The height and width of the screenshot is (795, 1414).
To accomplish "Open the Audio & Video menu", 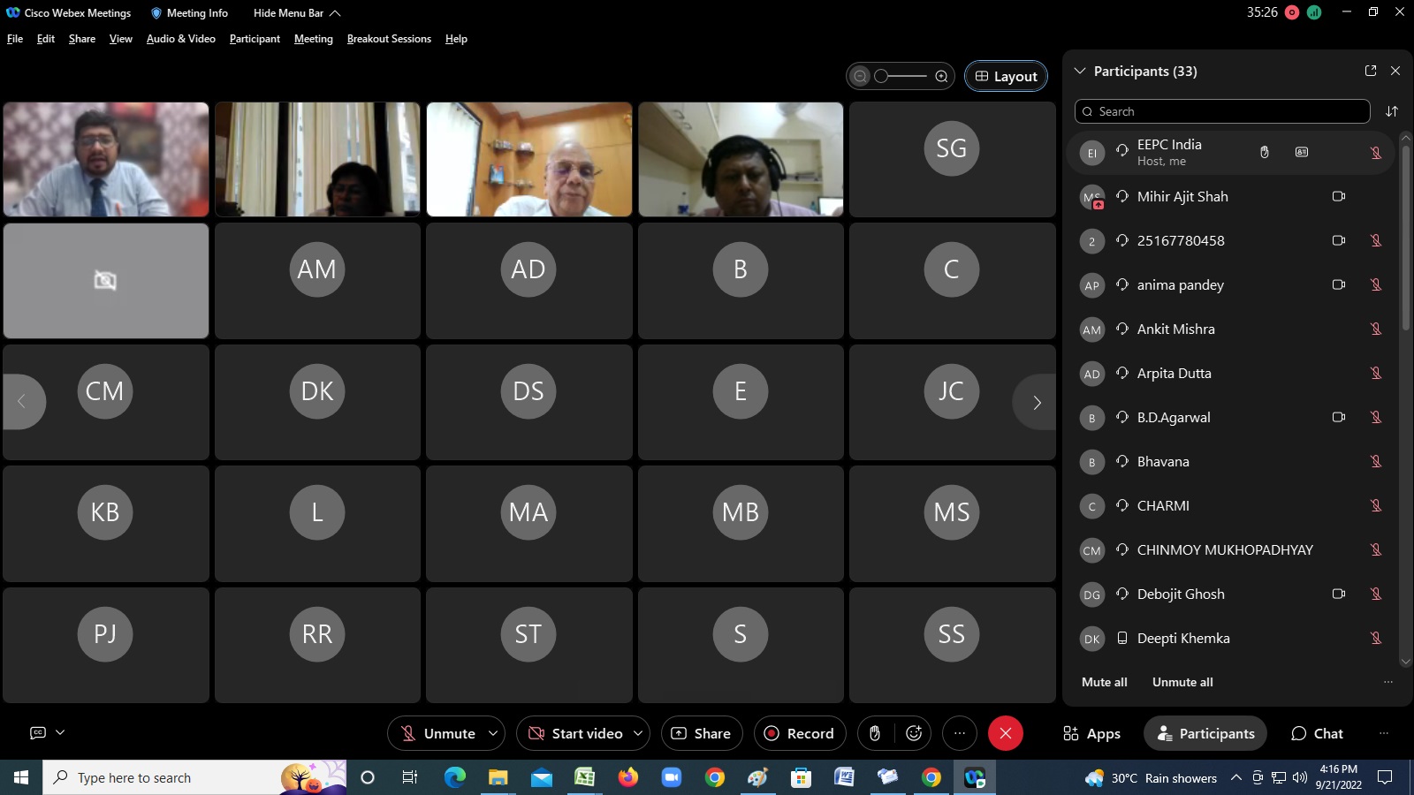I will click(181, 39).
